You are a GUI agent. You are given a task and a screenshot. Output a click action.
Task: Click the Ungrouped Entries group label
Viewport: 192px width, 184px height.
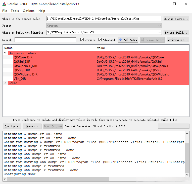[22, 53]
